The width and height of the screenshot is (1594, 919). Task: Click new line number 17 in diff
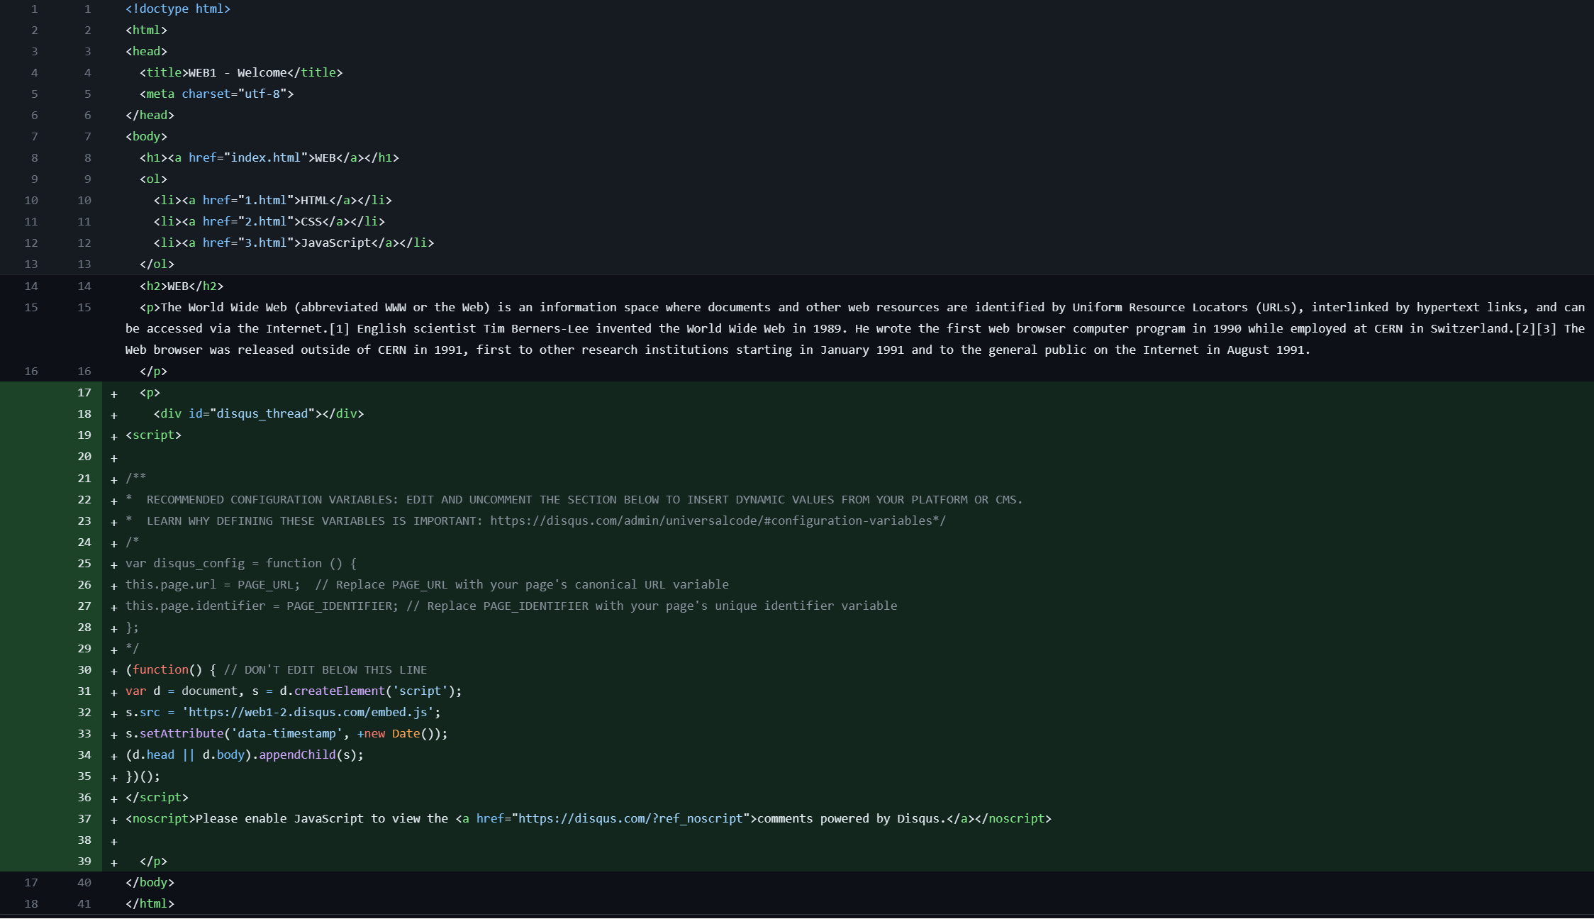(x=84, y=393)
